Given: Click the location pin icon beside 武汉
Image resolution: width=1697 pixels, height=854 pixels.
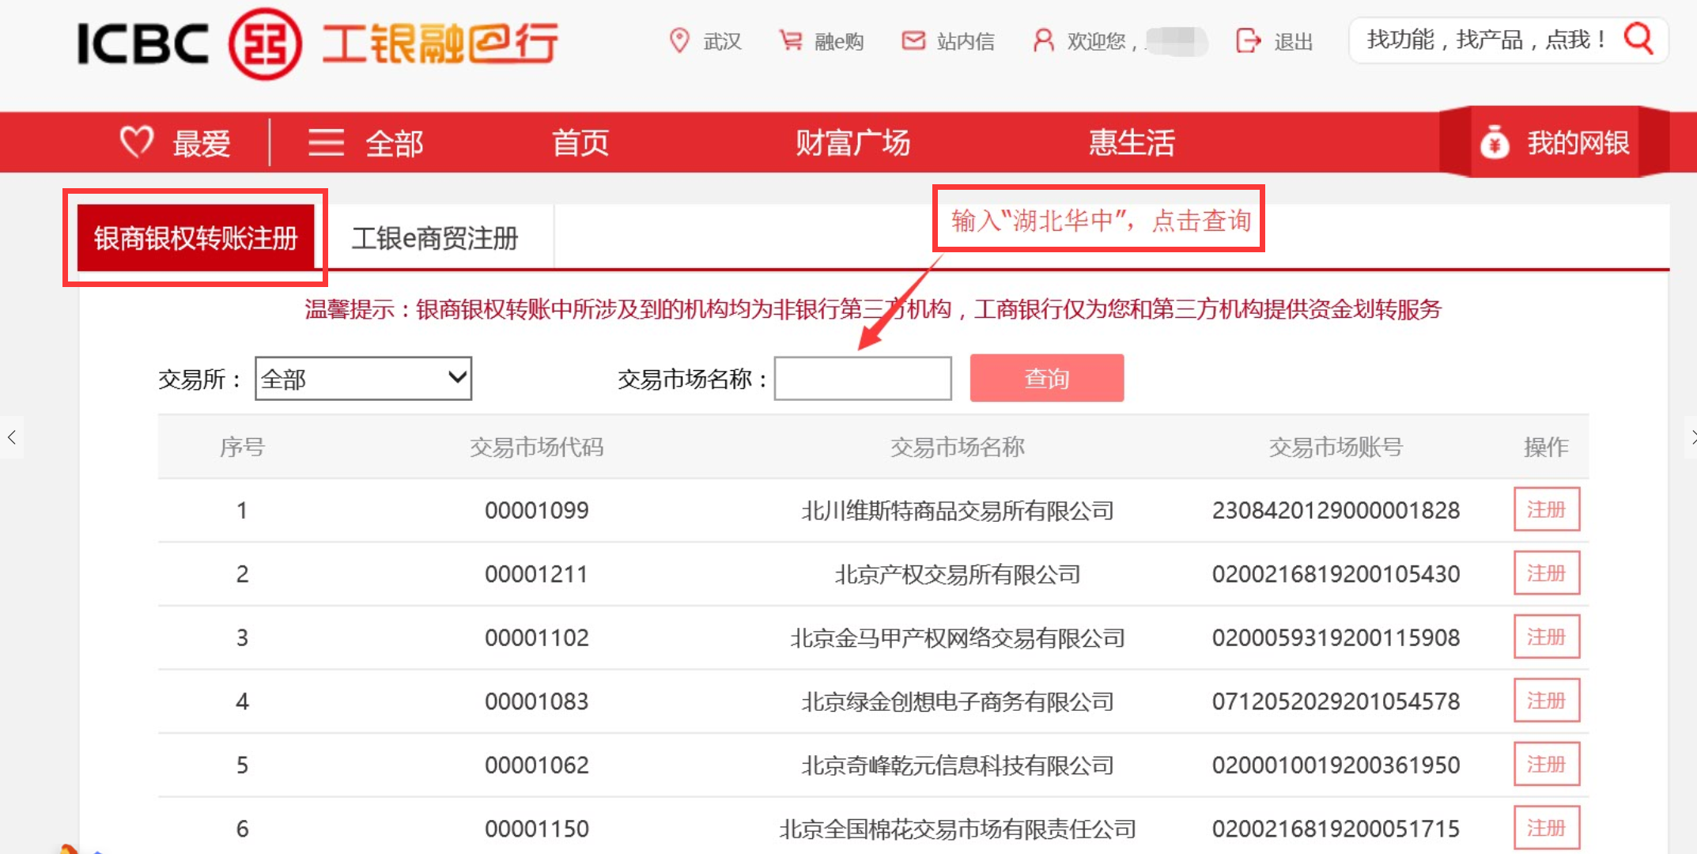Looking at the screenshot, I should [x=678, y=40].
